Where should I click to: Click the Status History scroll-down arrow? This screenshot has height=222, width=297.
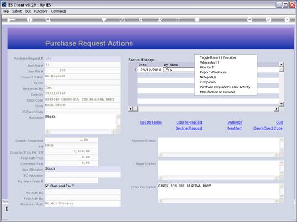click(282, 104)
